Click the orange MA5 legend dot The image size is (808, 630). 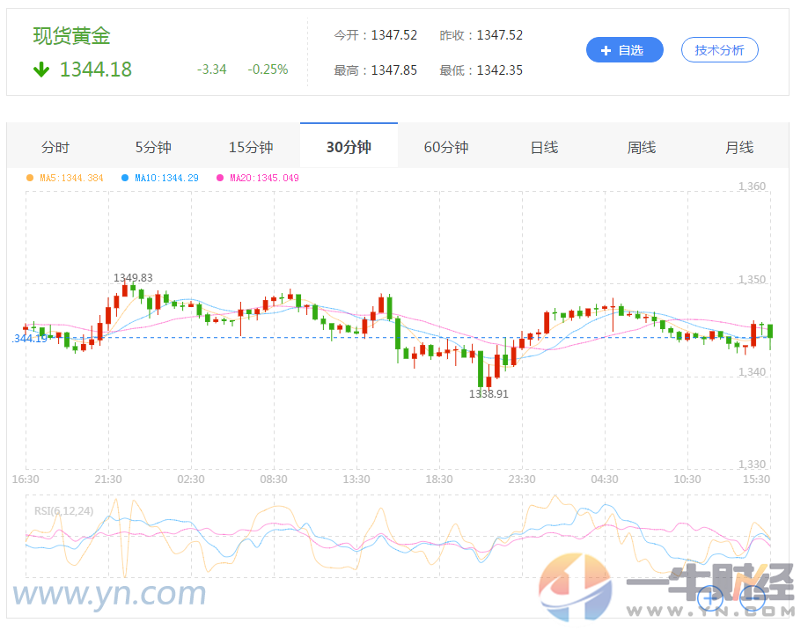[29, 178]
